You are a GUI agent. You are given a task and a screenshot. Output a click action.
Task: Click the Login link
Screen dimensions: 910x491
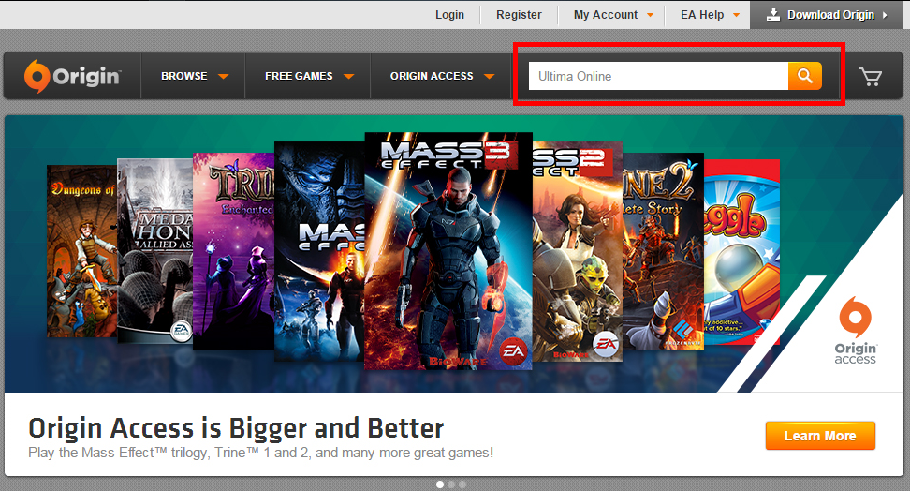[449, 15]
